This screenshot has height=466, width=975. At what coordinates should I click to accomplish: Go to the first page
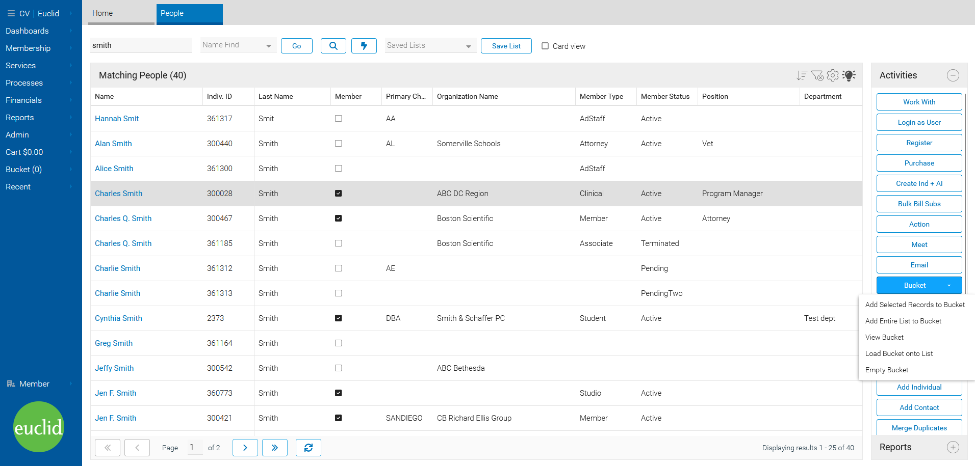pyautogui.click(x=108, y=448)
